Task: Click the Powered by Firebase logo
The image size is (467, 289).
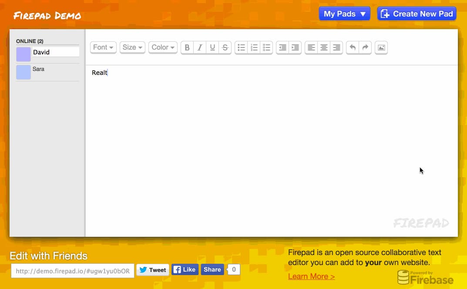Action: 426,277
